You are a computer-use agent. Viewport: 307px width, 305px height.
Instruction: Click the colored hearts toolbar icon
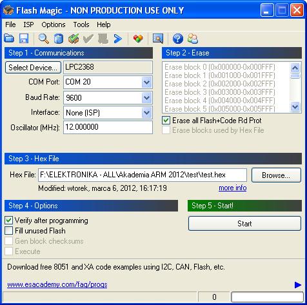tap(138, 39)
